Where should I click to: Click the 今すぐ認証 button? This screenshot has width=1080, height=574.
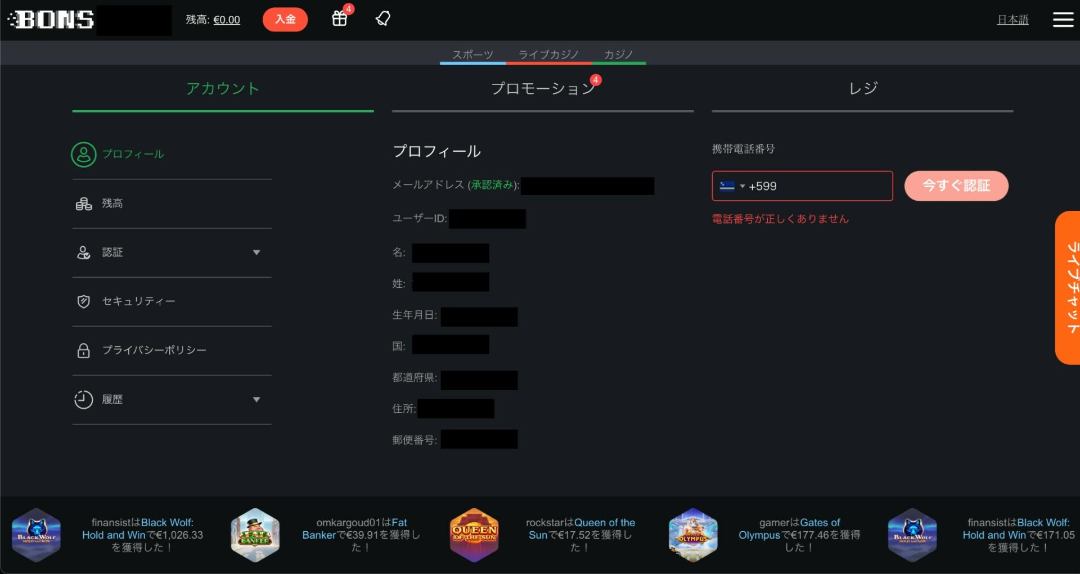pyautogui.click(x=956, y=186)
